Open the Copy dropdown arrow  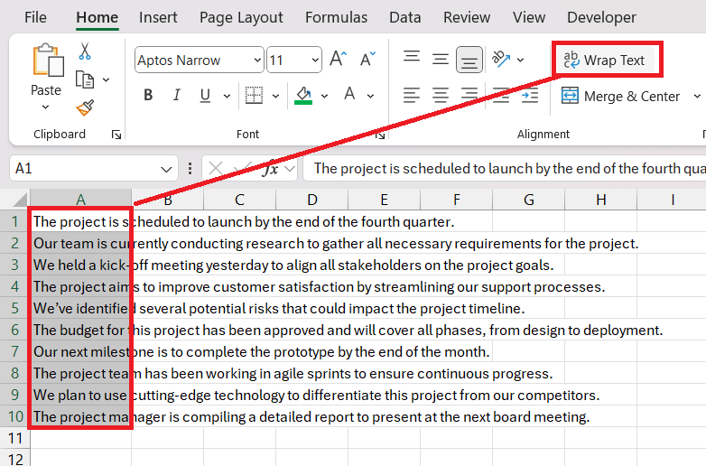click(x=107, y=79)
